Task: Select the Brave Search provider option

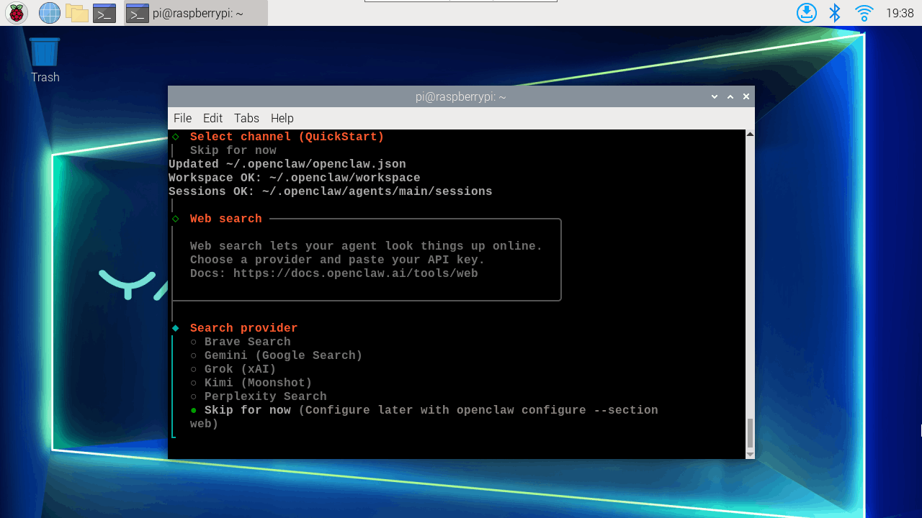Action: pyautogui.click(x=241, y=342)
